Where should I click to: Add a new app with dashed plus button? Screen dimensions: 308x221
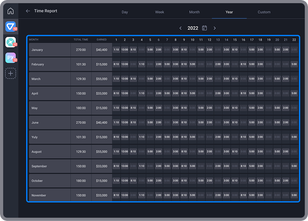(11, 73)
